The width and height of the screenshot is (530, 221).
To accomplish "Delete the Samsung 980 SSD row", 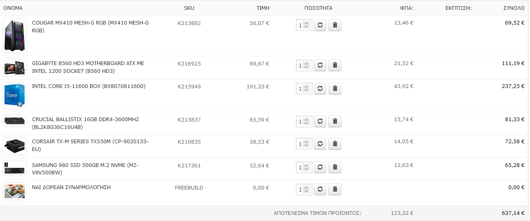I will pyautogui.click(x=335, y=167).
